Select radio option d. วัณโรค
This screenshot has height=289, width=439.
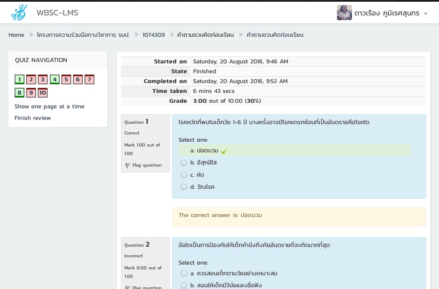click(184, 187)
